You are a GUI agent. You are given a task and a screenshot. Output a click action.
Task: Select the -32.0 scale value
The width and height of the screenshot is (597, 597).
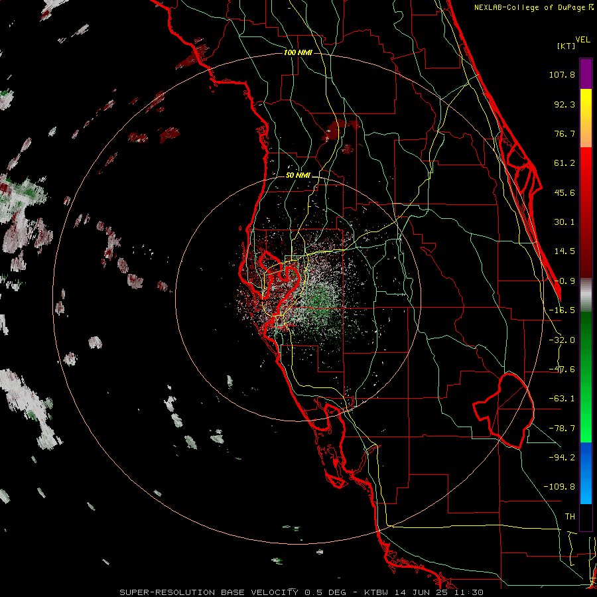(562, 340)
